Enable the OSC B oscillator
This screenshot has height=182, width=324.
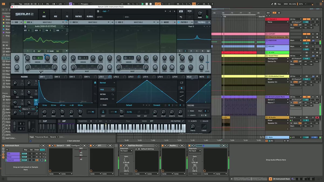click(71, 22)
